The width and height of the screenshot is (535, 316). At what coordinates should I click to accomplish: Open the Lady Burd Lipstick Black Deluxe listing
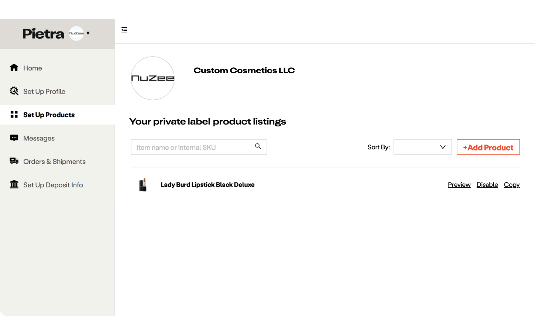click(208, 185)
